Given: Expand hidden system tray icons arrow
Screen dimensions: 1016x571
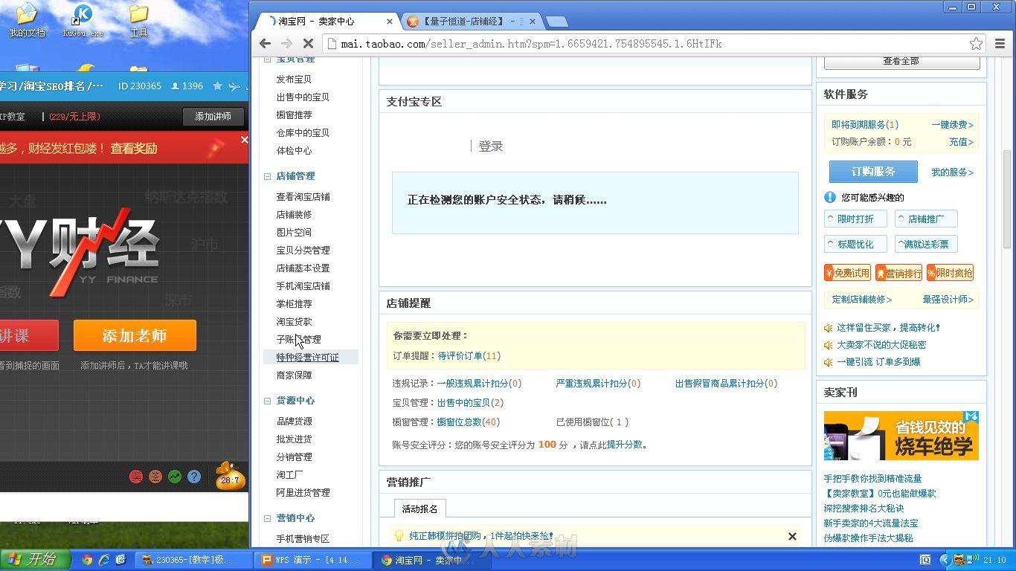Looking at the screenshot, I should click(x=945, y=560).
